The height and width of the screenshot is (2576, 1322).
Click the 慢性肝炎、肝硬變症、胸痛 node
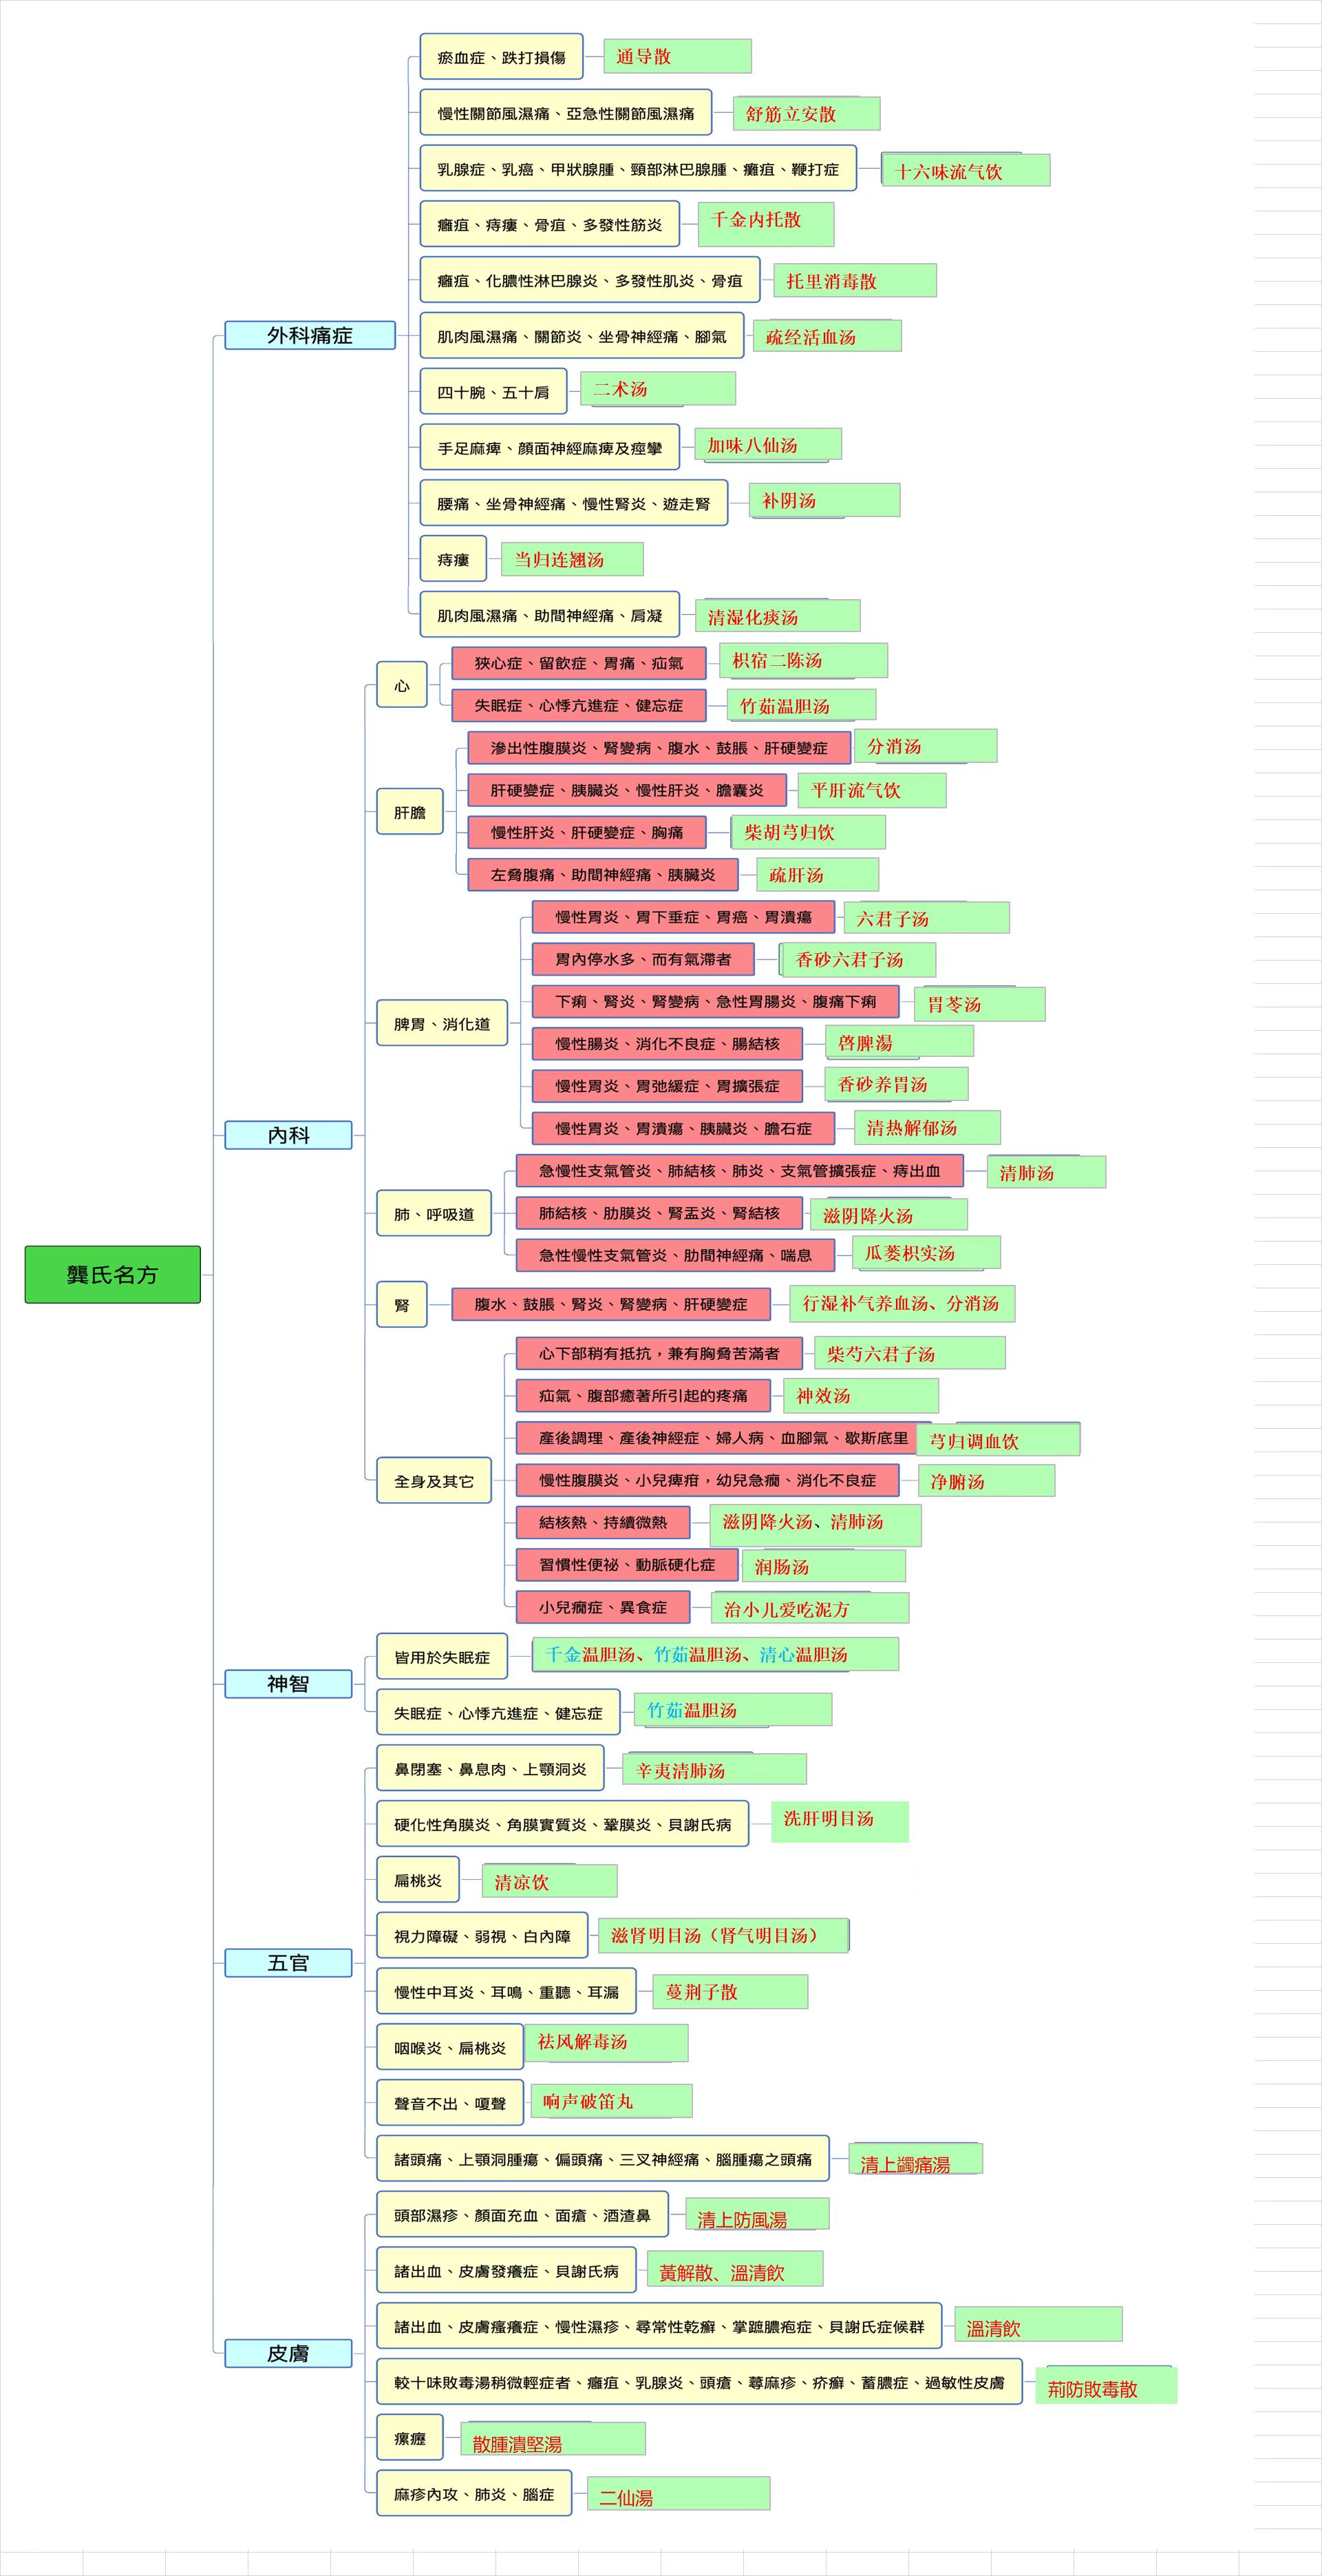(x=586, y=832)
